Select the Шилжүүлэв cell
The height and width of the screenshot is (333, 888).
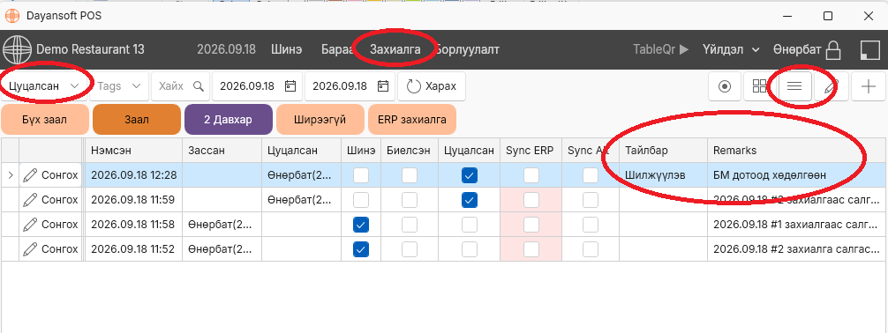(x=663, y=175)
